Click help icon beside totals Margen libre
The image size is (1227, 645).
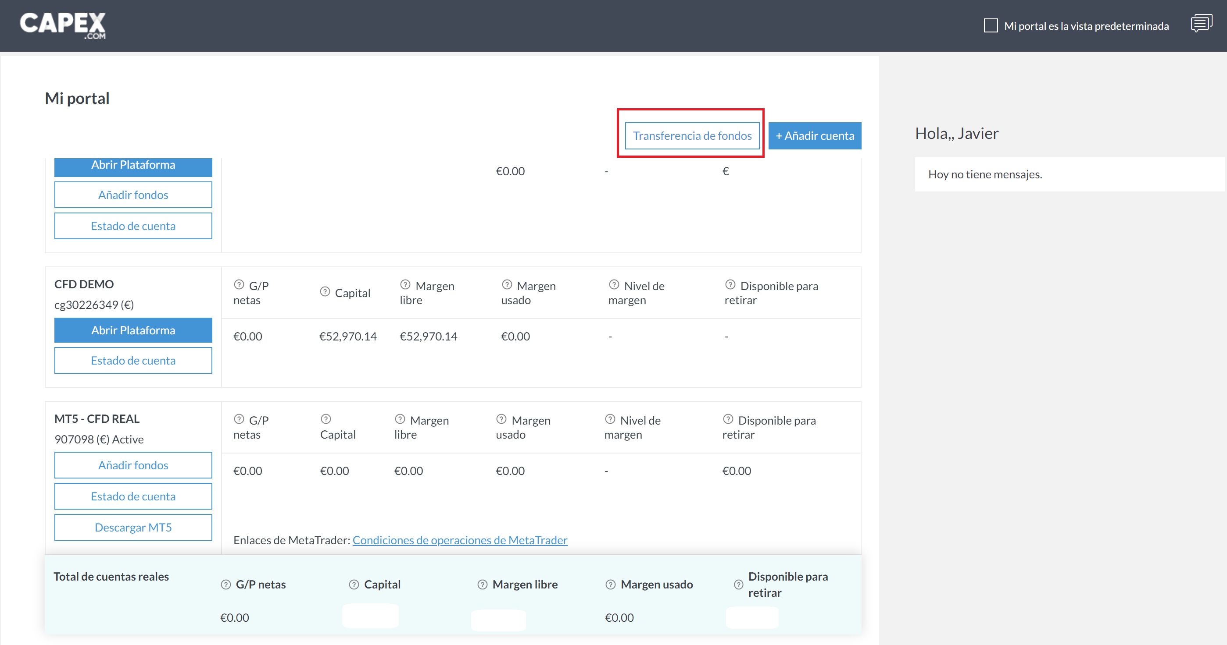coord(483,585)
